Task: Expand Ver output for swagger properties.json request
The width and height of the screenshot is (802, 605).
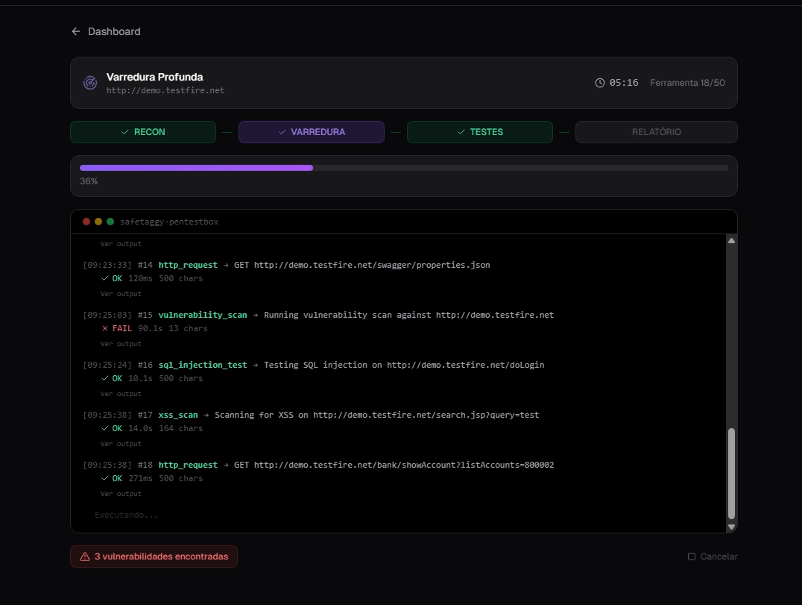Action: point(121,294)
